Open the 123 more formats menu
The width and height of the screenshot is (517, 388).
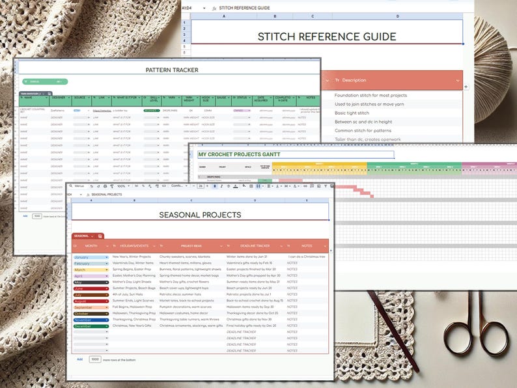(164, 186)
